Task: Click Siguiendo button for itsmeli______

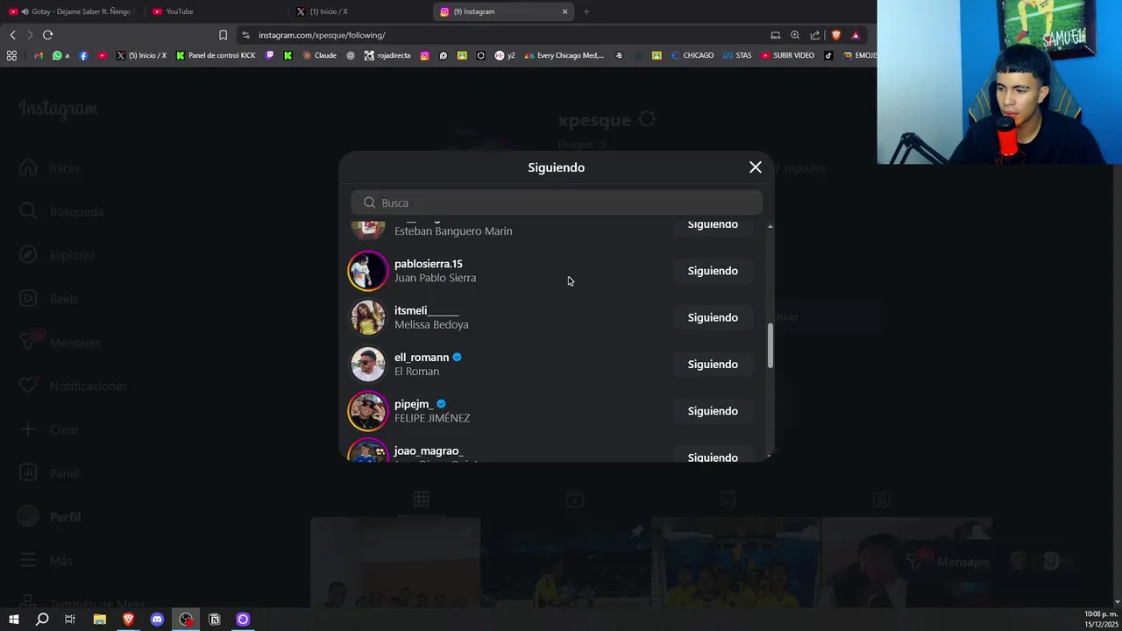Action: click(x=713, y=317)
